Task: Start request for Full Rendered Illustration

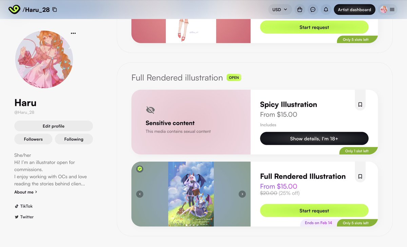Action: click(x=314, y=210)
